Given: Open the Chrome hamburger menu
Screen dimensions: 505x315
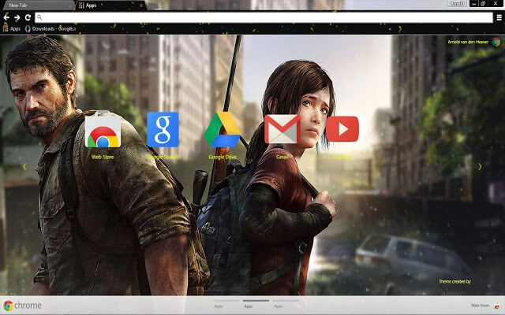Looking at the screenshot, I should click(499, 17).
